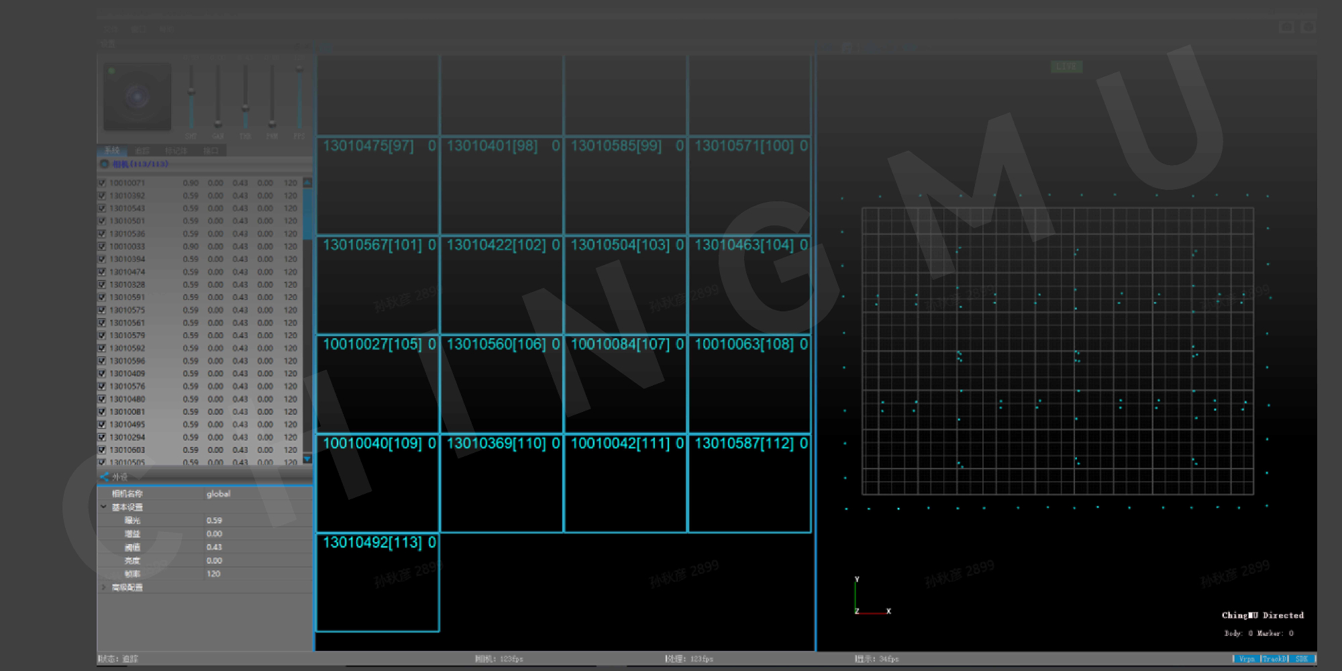Select camera view 13010560[106]
Screen dimensions: 1342x671
click(501, 384)
